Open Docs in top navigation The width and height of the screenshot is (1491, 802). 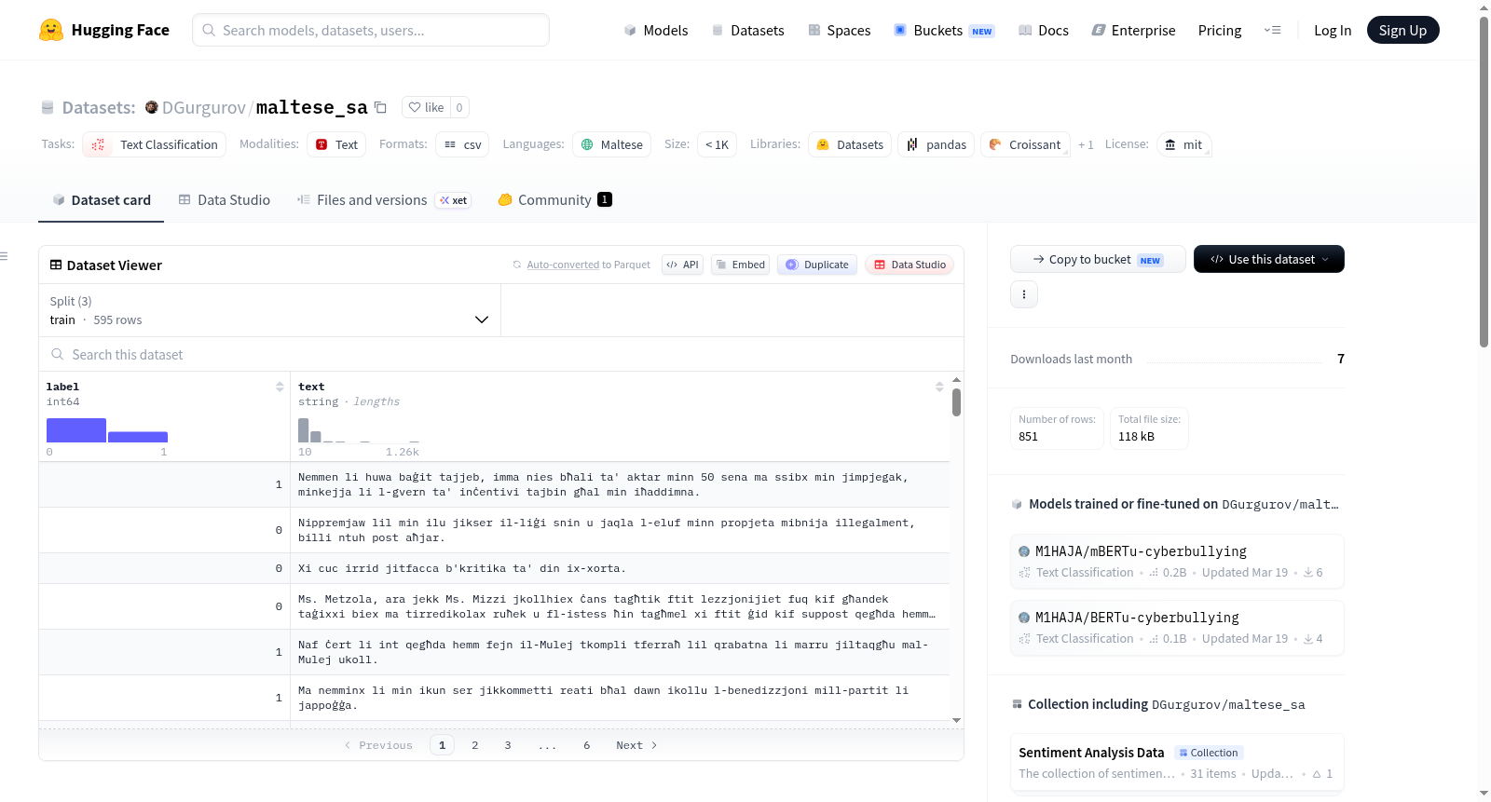tap(1044, 30)
